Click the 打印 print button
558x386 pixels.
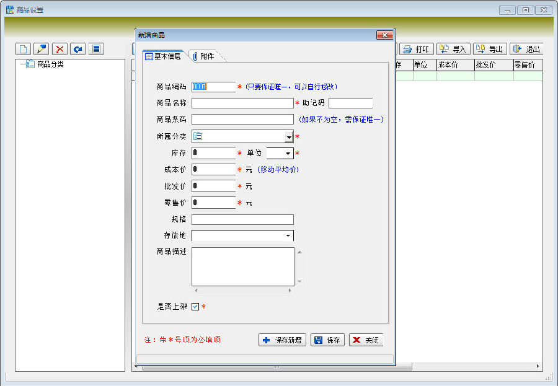(x=417, y=49)
